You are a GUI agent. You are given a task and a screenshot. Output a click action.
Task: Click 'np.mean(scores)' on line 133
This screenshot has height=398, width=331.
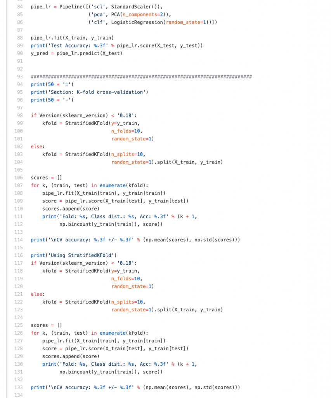point(167,388)
